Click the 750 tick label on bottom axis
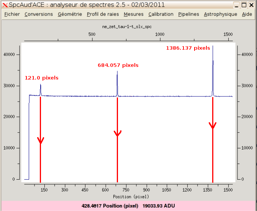The height and width of the screenshot is (211, 257). click(x=126, y=190)
